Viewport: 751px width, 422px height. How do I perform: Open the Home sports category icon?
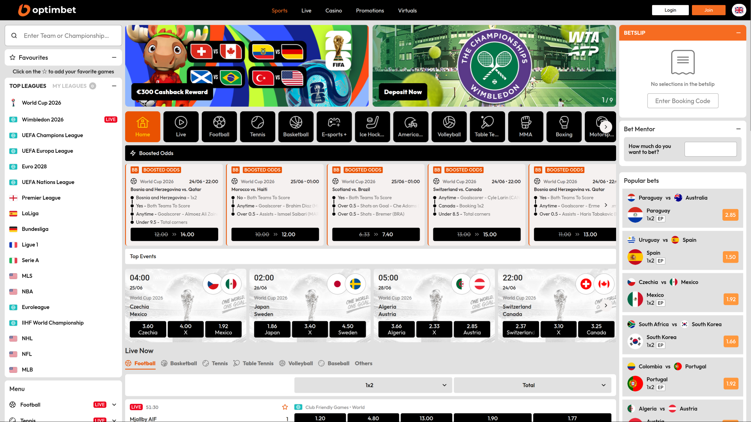[142, 127]
